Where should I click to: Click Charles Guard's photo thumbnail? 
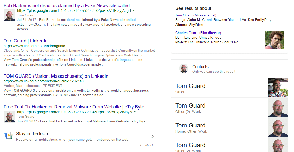[x=275, y=40]
